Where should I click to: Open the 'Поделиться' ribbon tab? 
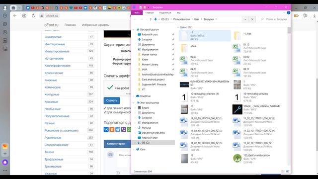(165, 13)
